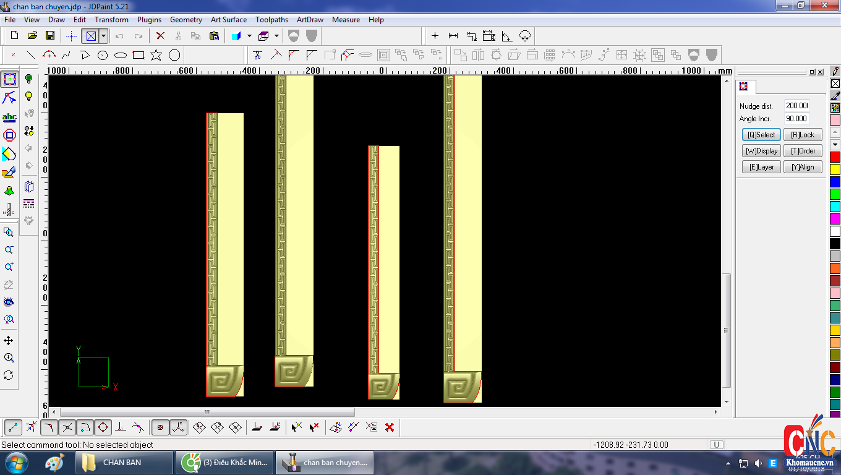Expand the wireframe box view dropdown
Viewport: 841px width, 475px height.
tap(276, 36)
